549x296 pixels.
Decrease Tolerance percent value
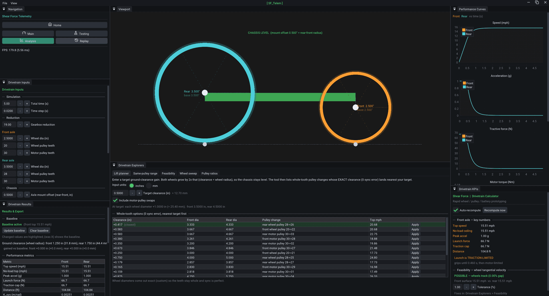click(x=466, y=287)
